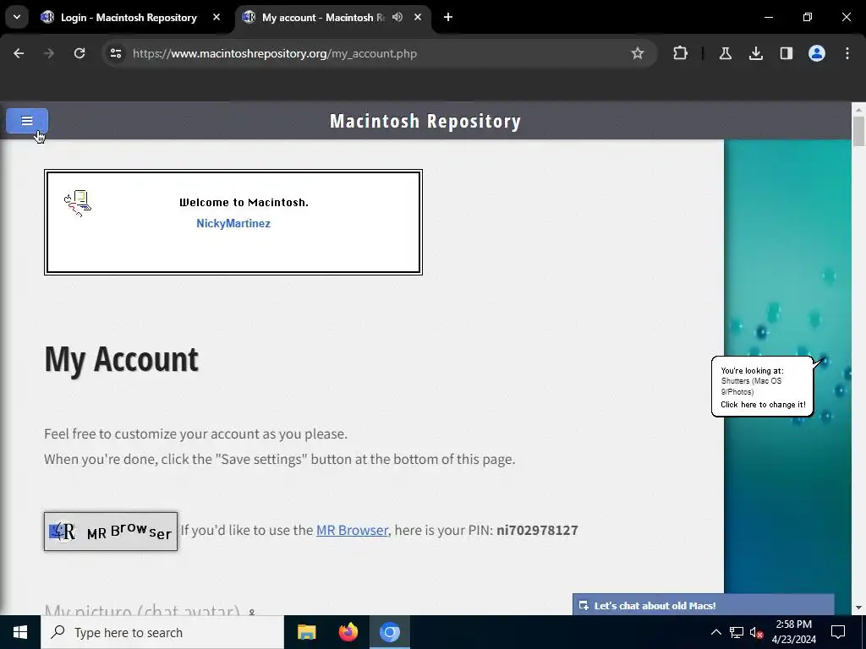The height and width of the screenshot is (649, 866).
Task: Close the Login tab
Action: tap(216, 17)
